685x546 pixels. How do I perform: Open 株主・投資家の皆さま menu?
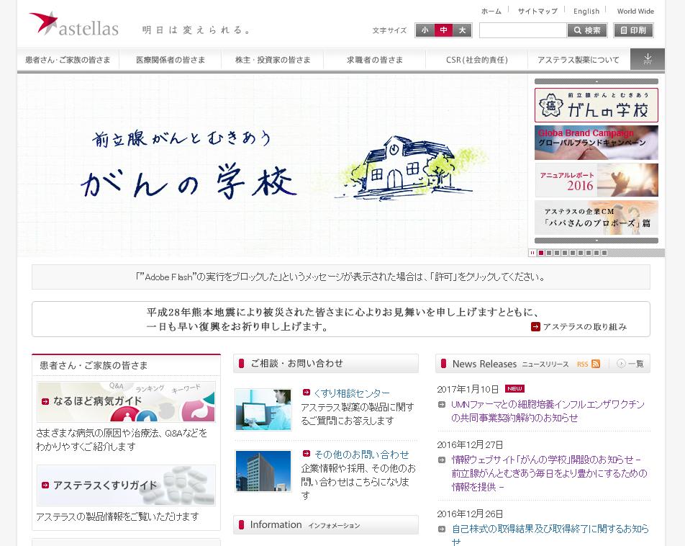273,60
